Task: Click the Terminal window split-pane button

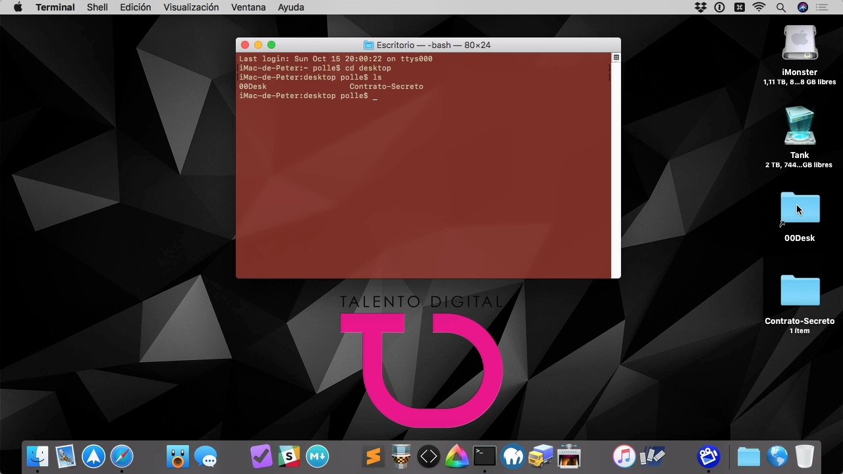Action: [616, 57]
